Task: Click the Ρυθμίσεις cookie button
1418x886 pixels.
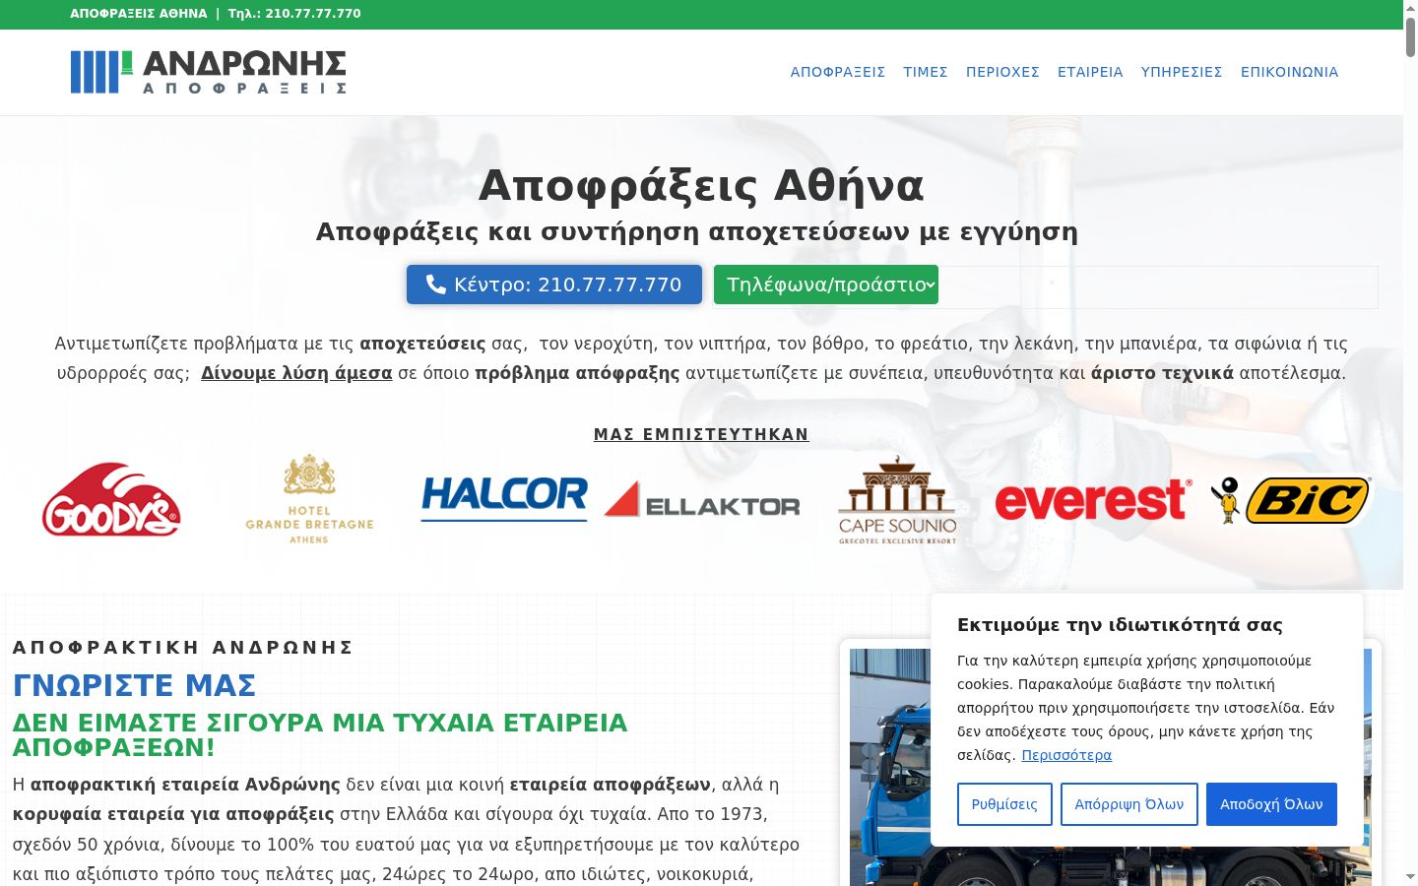Action: 1004,804
